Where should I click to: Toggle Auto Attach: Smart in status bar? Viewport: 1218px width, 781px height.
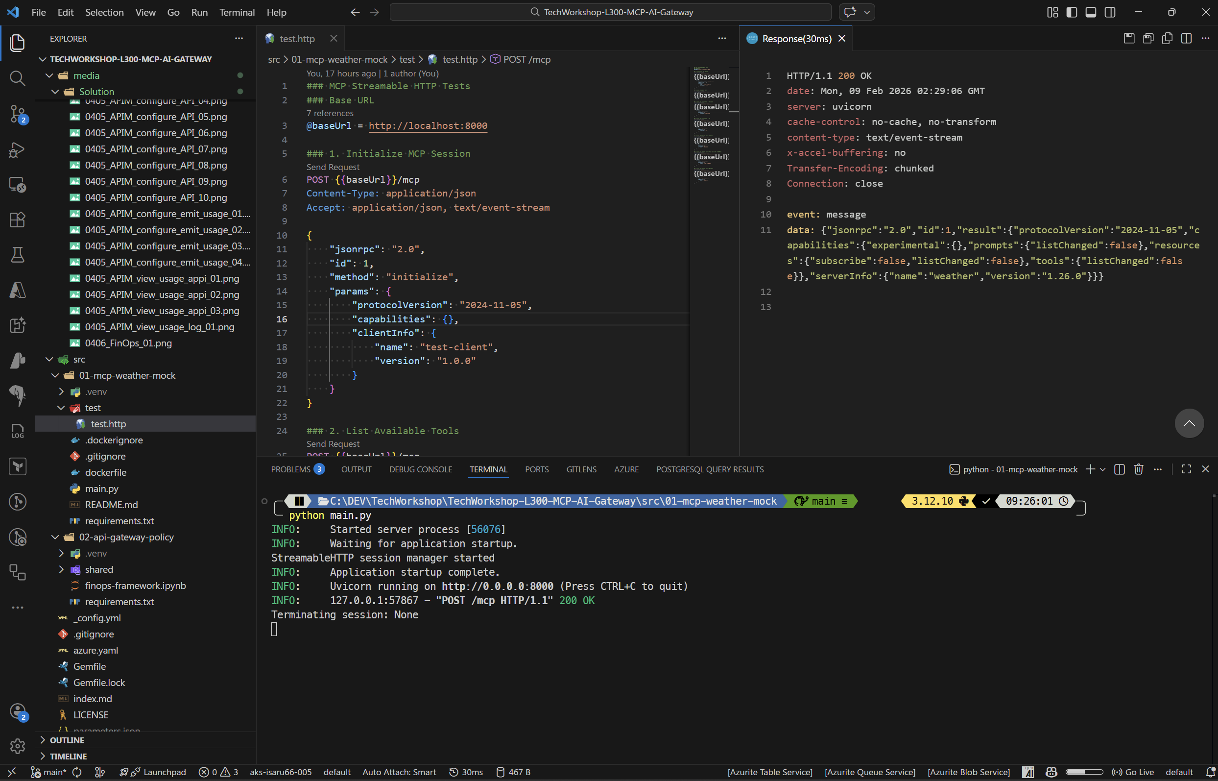coord(399,772)
